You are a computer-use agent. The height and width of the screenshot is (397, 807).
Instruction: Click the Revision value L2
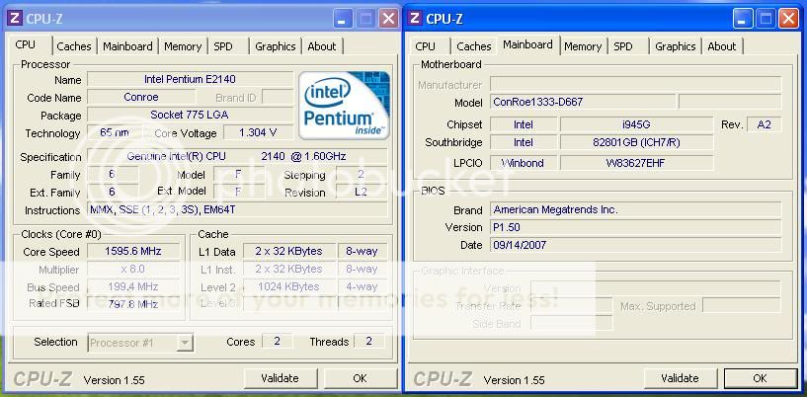point(362,193)
